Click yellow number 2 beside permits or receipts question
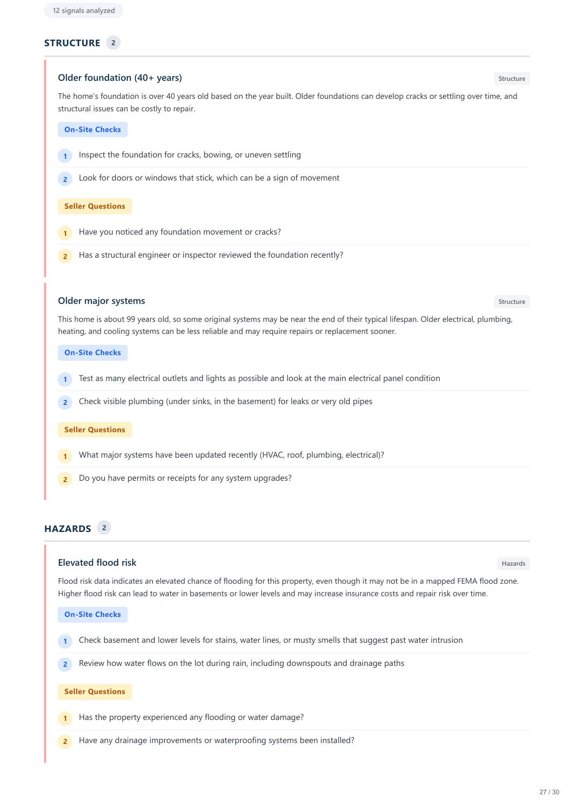 [x=65, y=479]
